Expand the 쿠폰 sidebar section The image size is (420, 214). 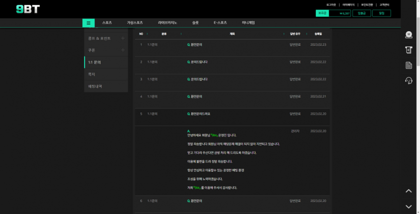(x=123, y=50)
